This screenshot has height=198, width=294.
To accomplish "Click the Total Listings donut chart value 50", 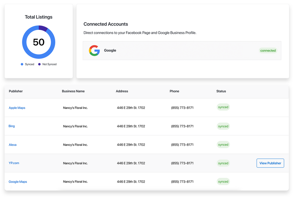I will tap(39, 42).
